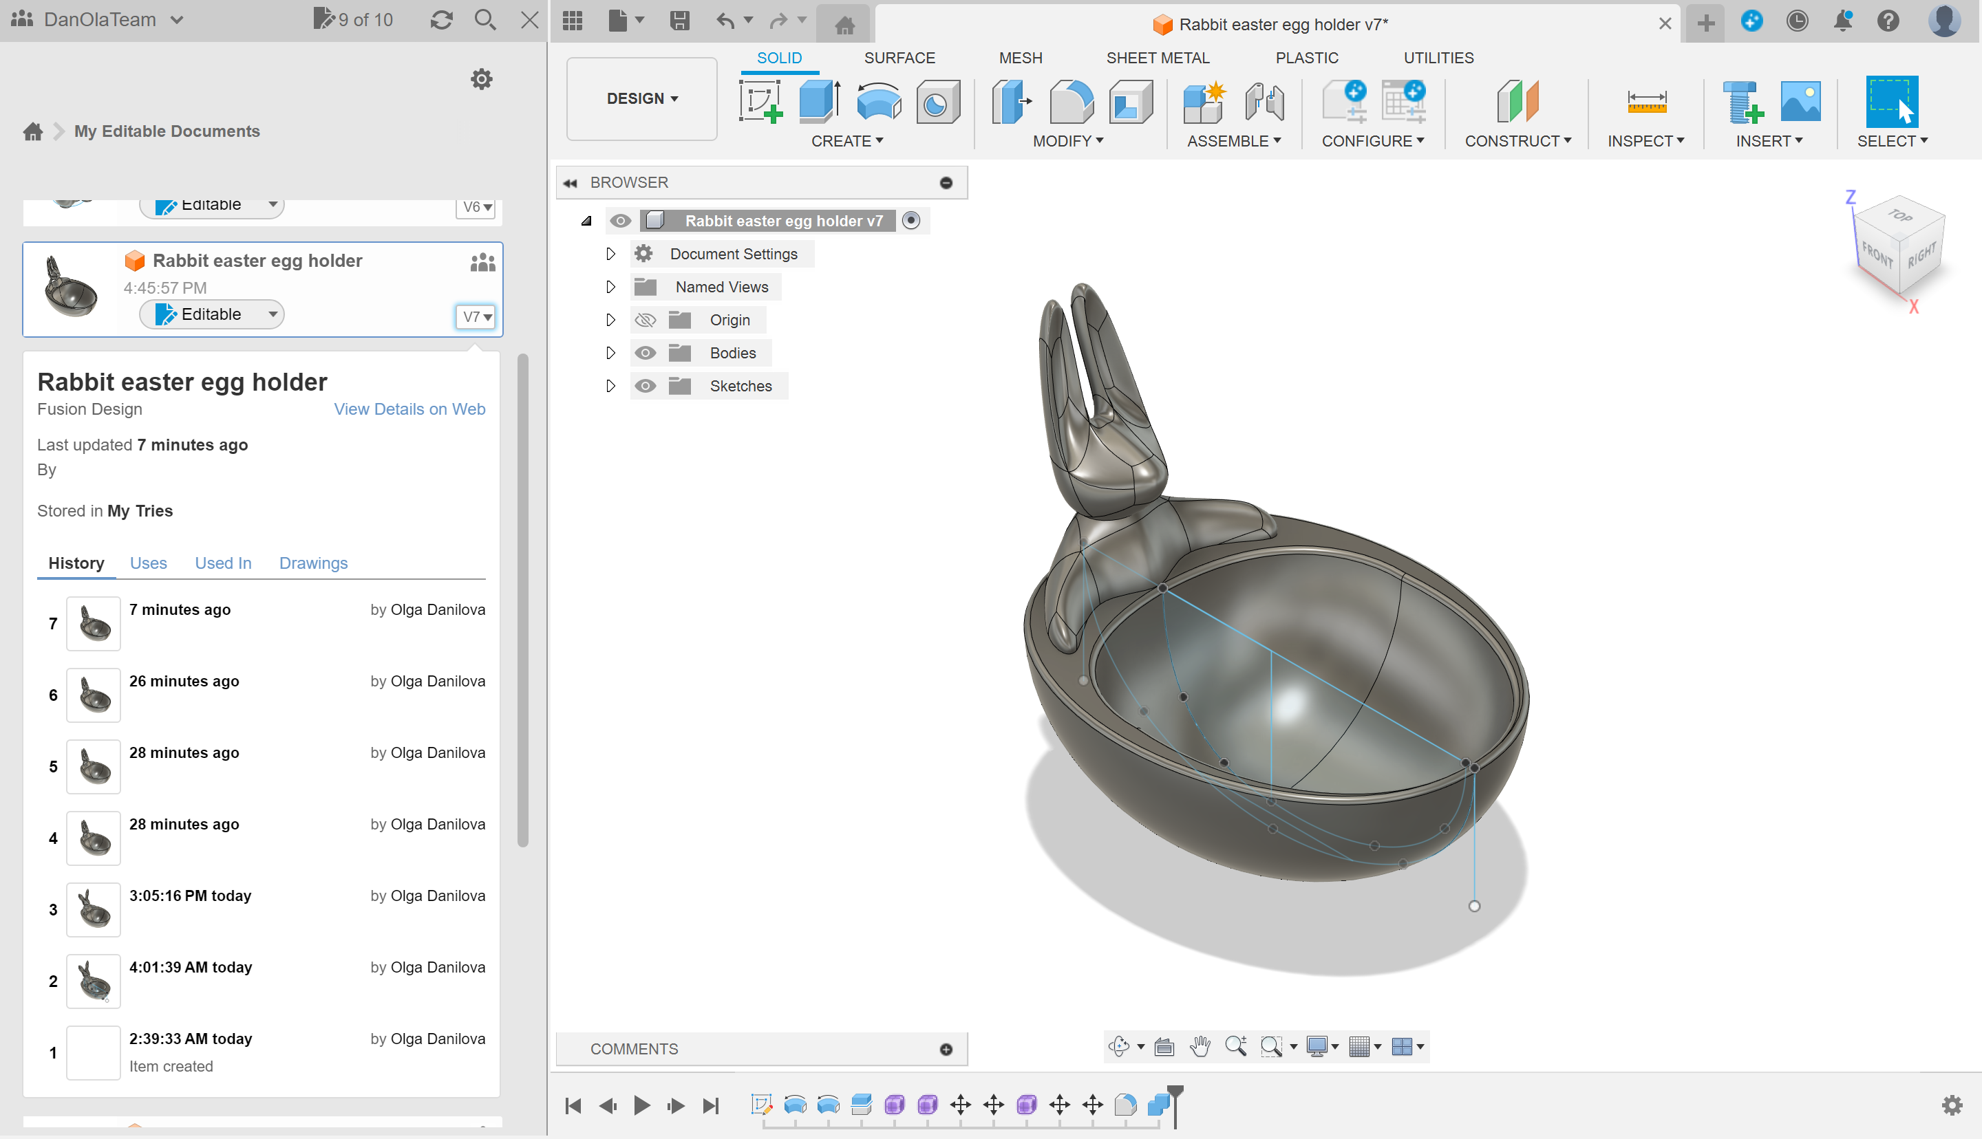Click the version 3 thumbnail in history
1982x1139 pixels.
(x=93, y=909)
